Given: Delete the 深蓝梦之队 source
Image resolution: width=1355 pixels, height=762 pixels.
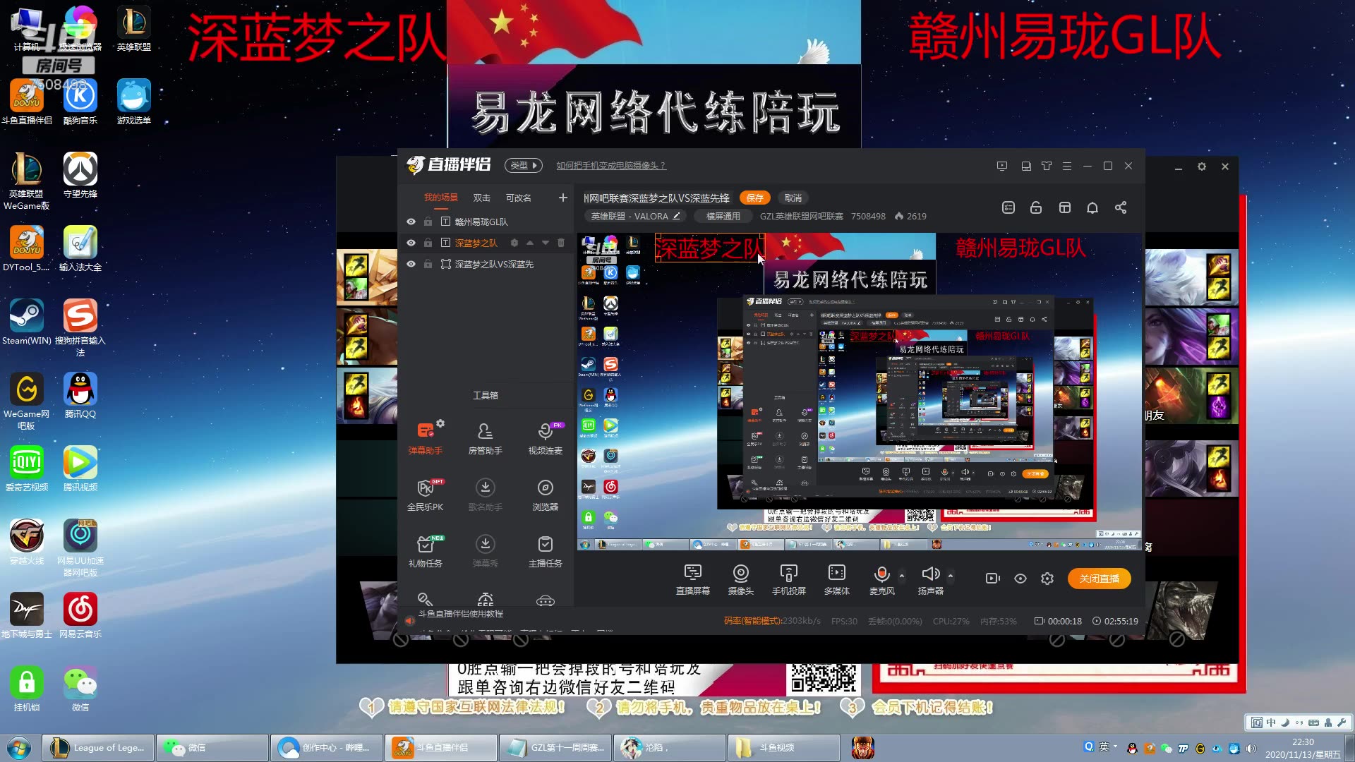Looking at the screenshot, I should point(560,243).
